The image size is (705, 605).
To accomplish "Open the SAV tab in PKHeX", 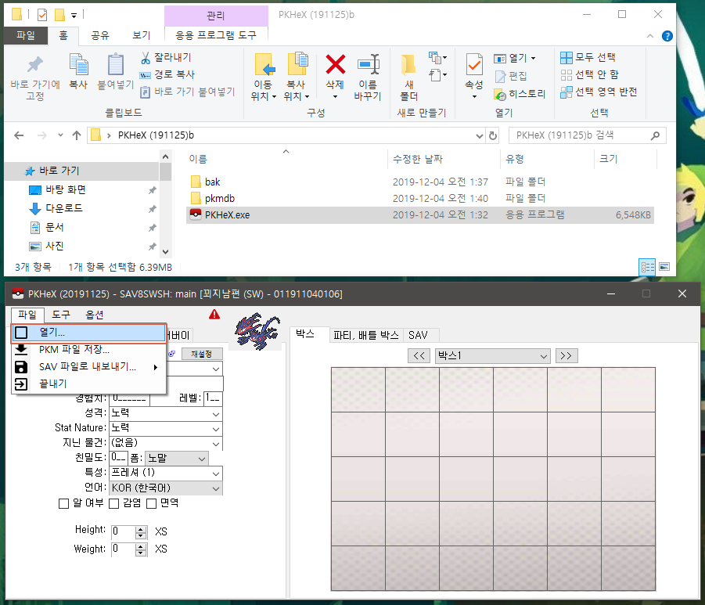I will [418, 335].
